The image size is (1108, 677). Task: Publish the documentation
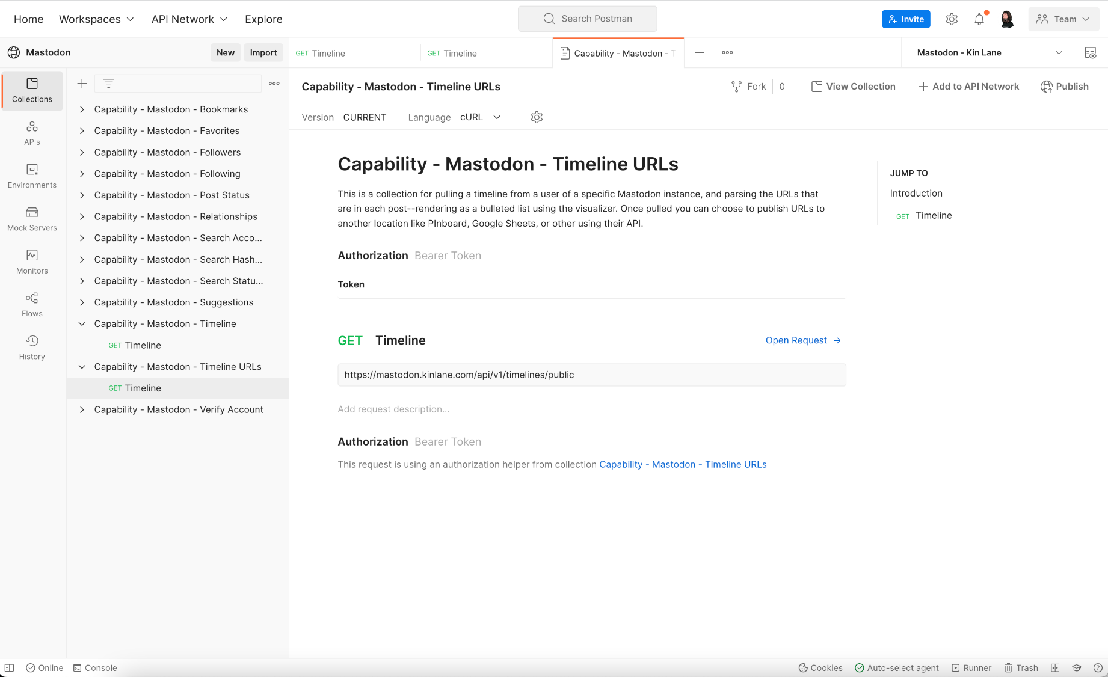tap(1065, 87)
